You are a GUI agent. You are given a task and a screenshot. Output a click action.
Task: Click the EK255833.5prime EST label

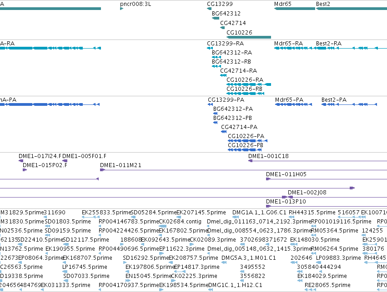coord(106,213)
